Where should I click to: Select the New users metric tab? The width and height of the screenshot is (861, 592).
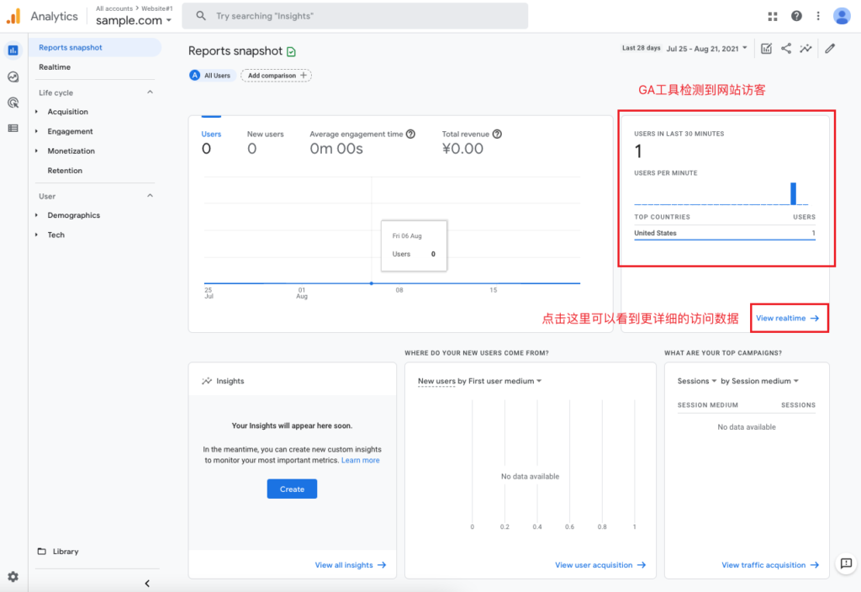pyautogui.click(x=265, y=142)
